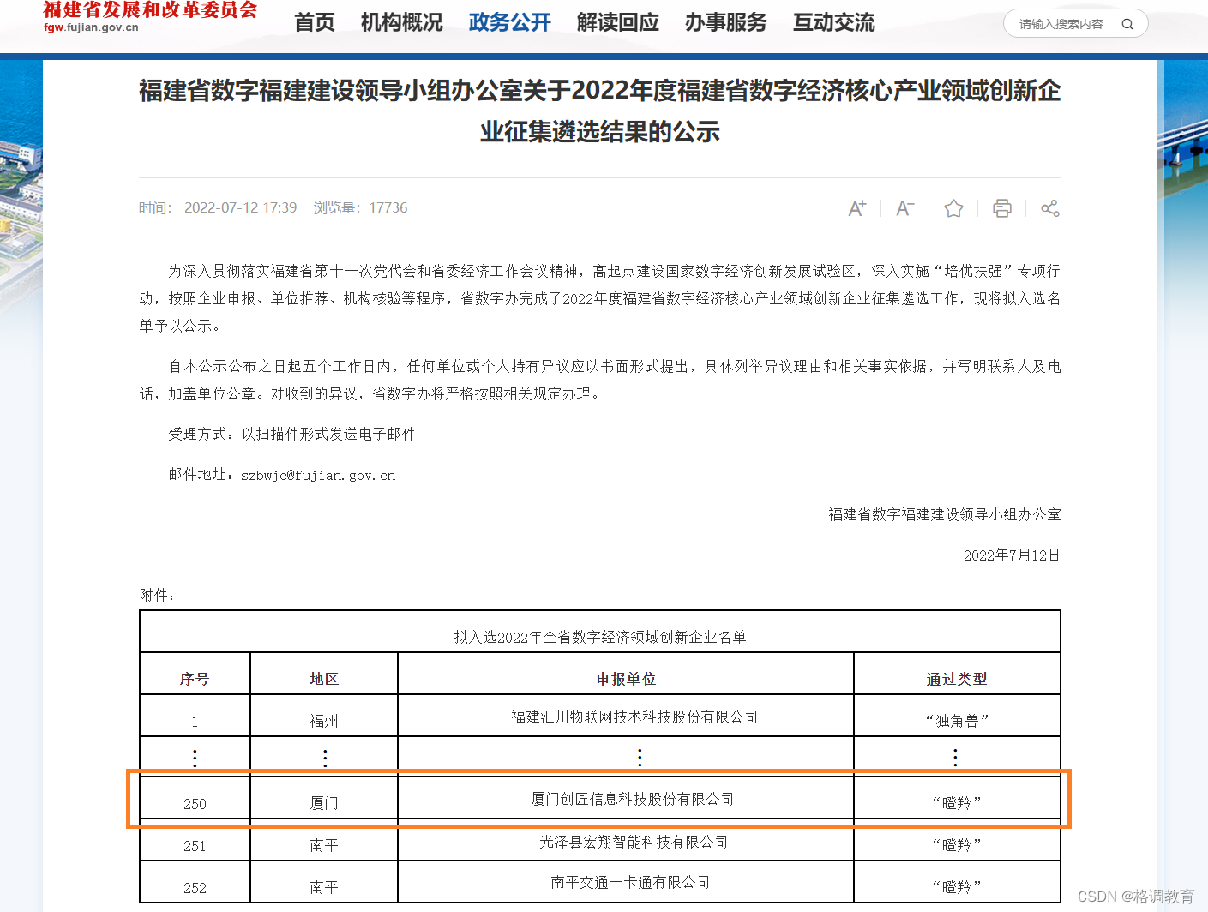Screen dimensions: 1208x912
Task: Open the 解读回应 menu item
Action: [x=617, y=23]
